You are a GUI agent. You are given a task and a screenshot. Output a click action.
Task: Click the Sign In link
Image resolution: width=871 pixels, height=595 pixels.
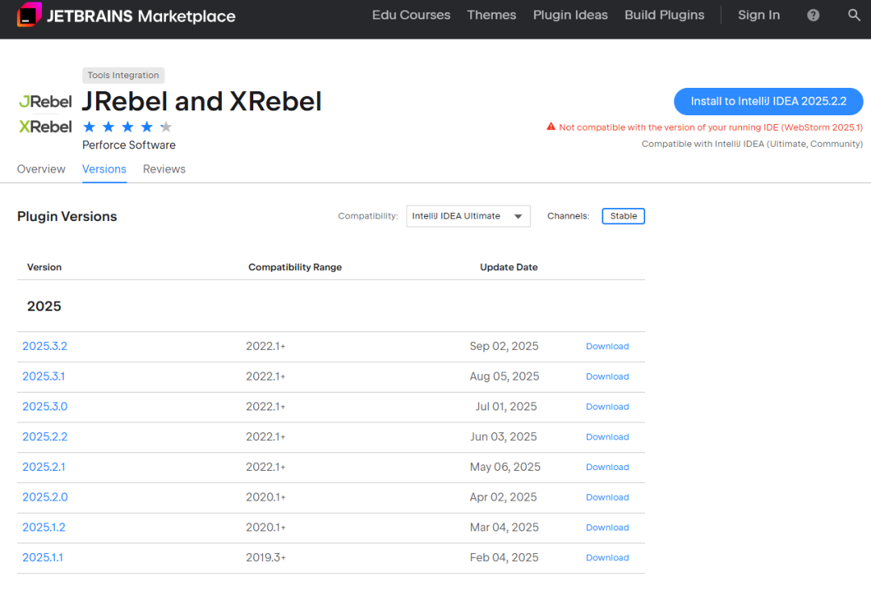pyautogui.click(x=758, y=15)
